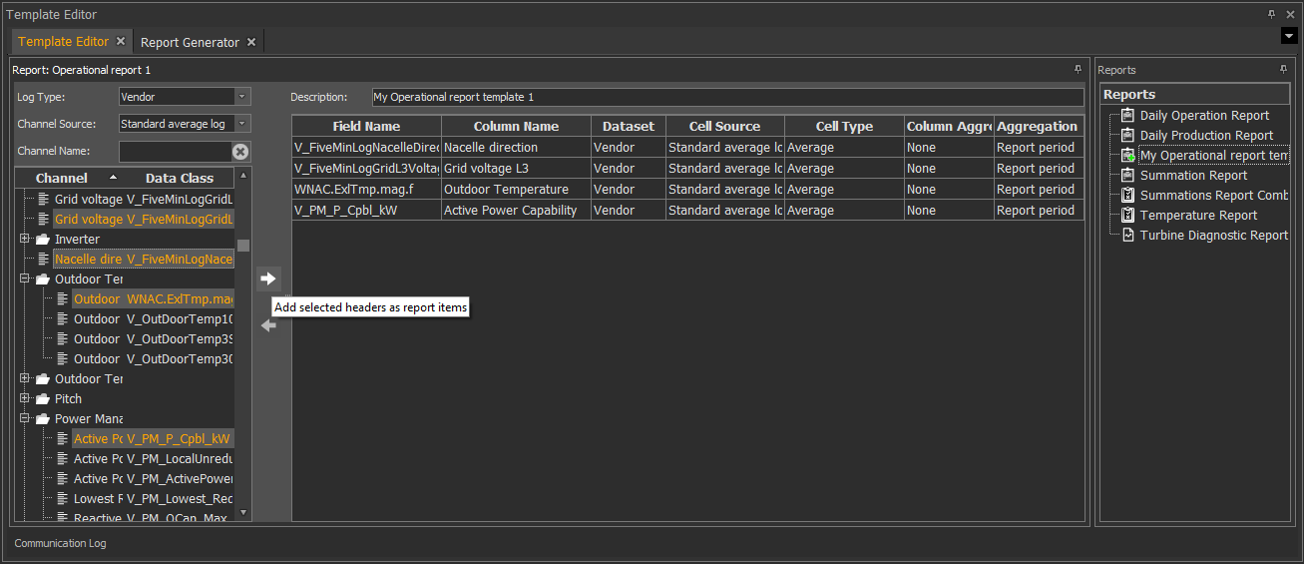This screenshot has width=1304, height=564.
Task: Click the pin icon of Report panel
Action: click(x=1078, y=70)
